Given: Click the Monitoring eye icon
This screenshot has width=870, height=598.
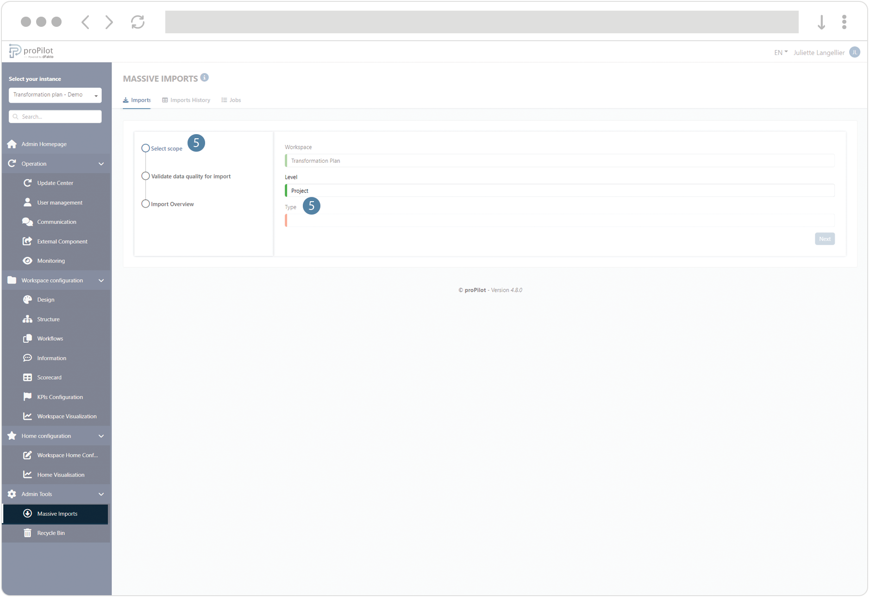Looking at the screenshot, I should [x=28, y=261].
